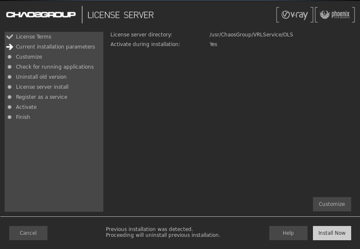Image resolution: width=360 pixels, height=249 pixels.
Task: Click the bullet next to Activate
Action: click(x=9, y=107)
